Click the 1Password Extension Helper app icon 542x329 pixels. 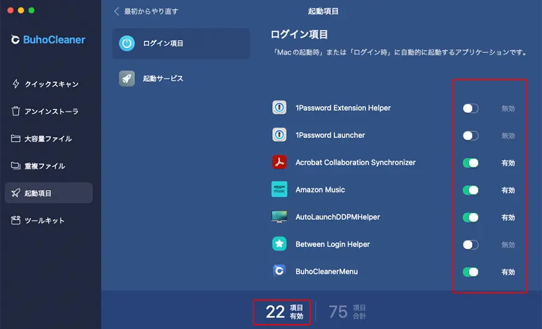[279, 108]
